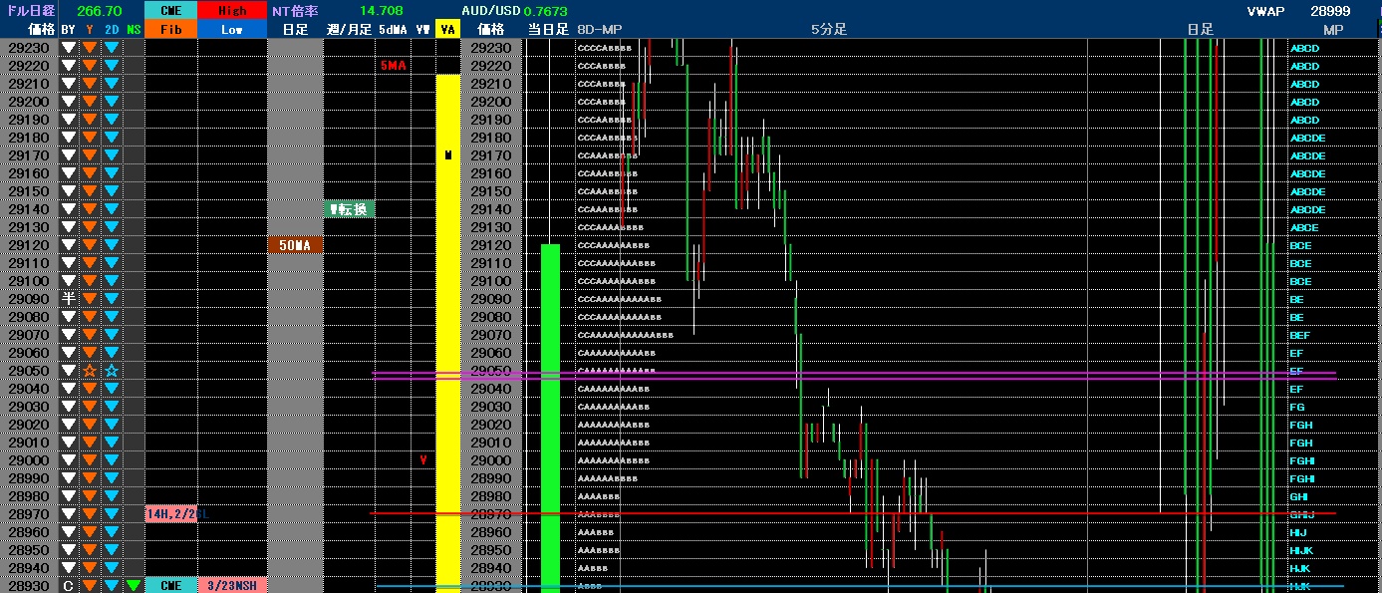This screenshot has width=1382, height=593.
Task: Select the orange triangle in row 29030
Action: click(x=90, y=407)
